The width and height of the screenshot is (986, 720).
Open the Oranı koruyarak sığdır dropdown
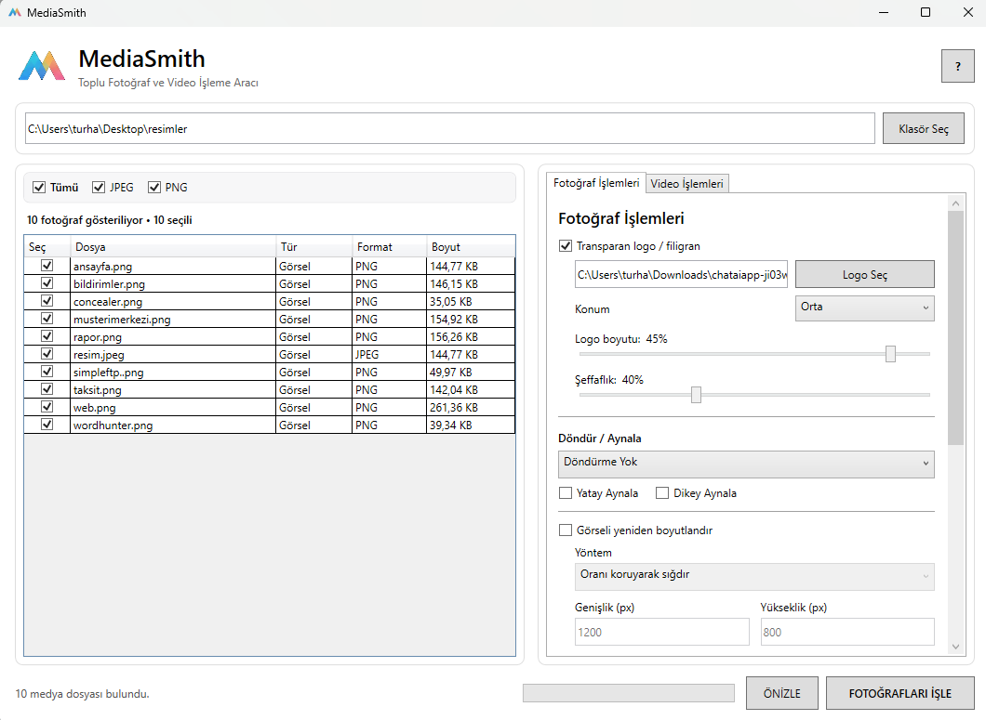[754, 577]
